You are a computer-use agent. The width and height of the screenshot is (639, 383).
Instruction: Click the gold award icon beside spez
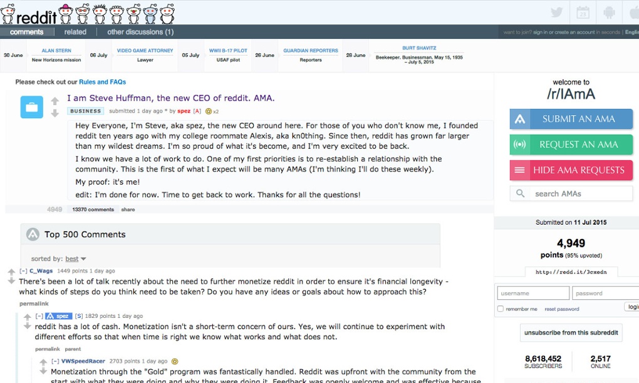209,111
